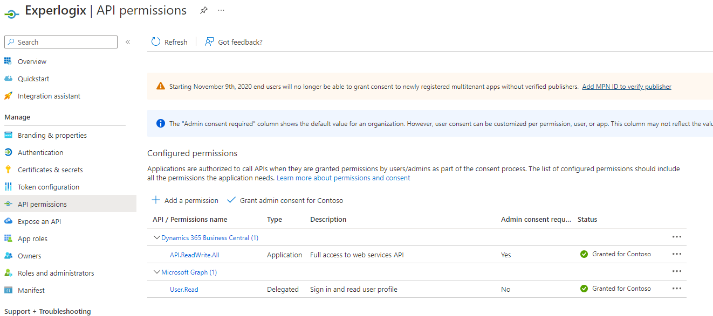Click the Owners people icon

point(8,256)
